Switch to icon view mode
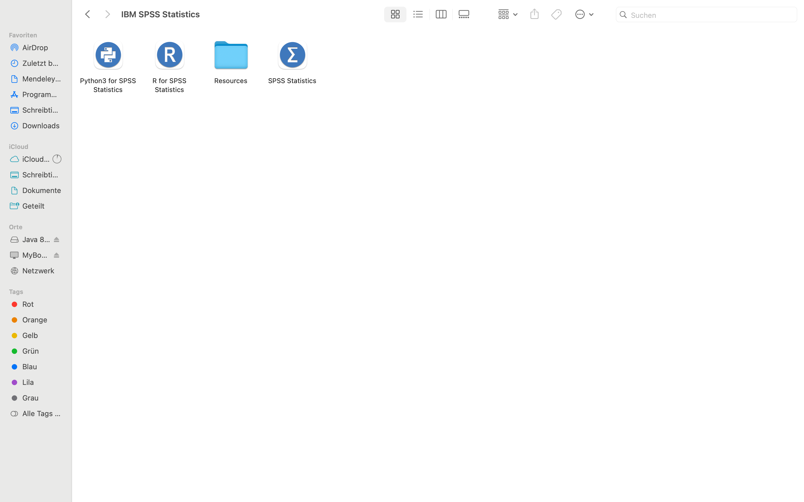This screenshot has height=502, width=804. pyautogui.click(x=395, y=14)
